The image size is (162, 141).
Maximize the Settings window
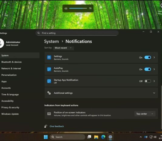tap(151, 32)
